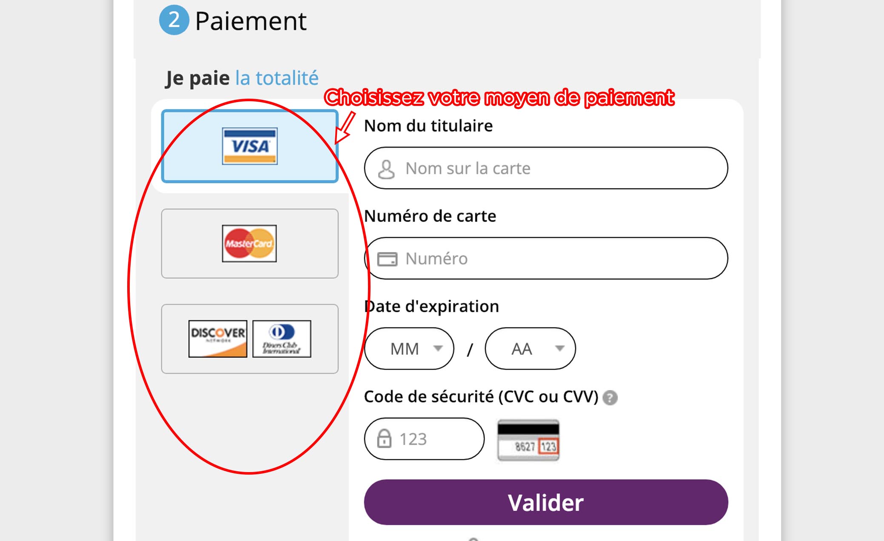Open the AA expiration year dropdown

click(530, 349)
